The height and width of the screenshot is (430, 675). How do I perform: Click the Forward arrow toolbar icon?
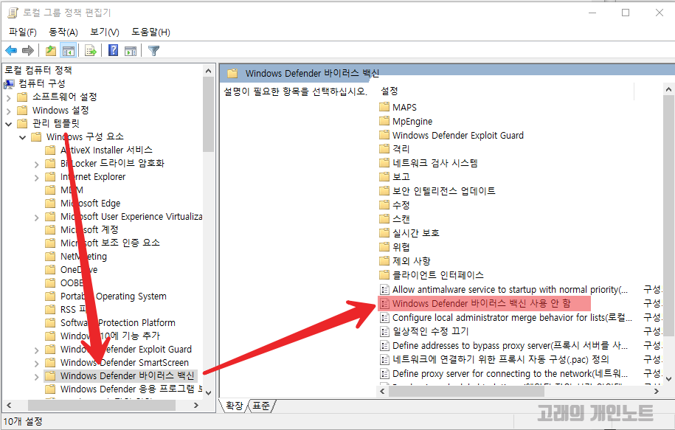(x=28, y=51)
